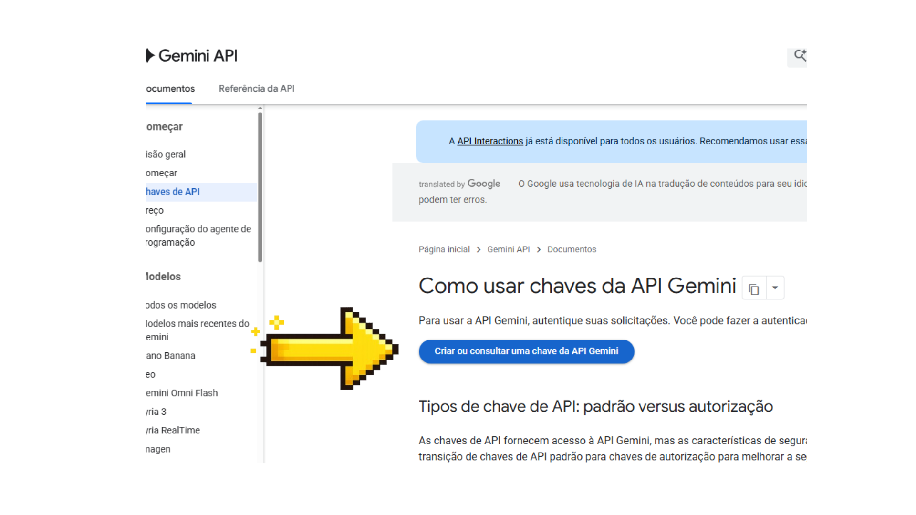Open the AI search icon
The image size is (916, 515).
800,56
